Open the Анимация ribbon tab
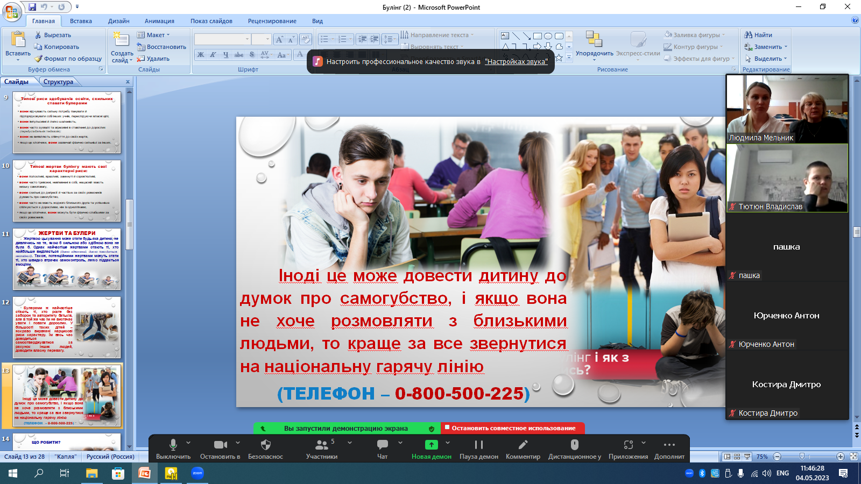Viewport: 861px width, 484px height. pos(159,21)
